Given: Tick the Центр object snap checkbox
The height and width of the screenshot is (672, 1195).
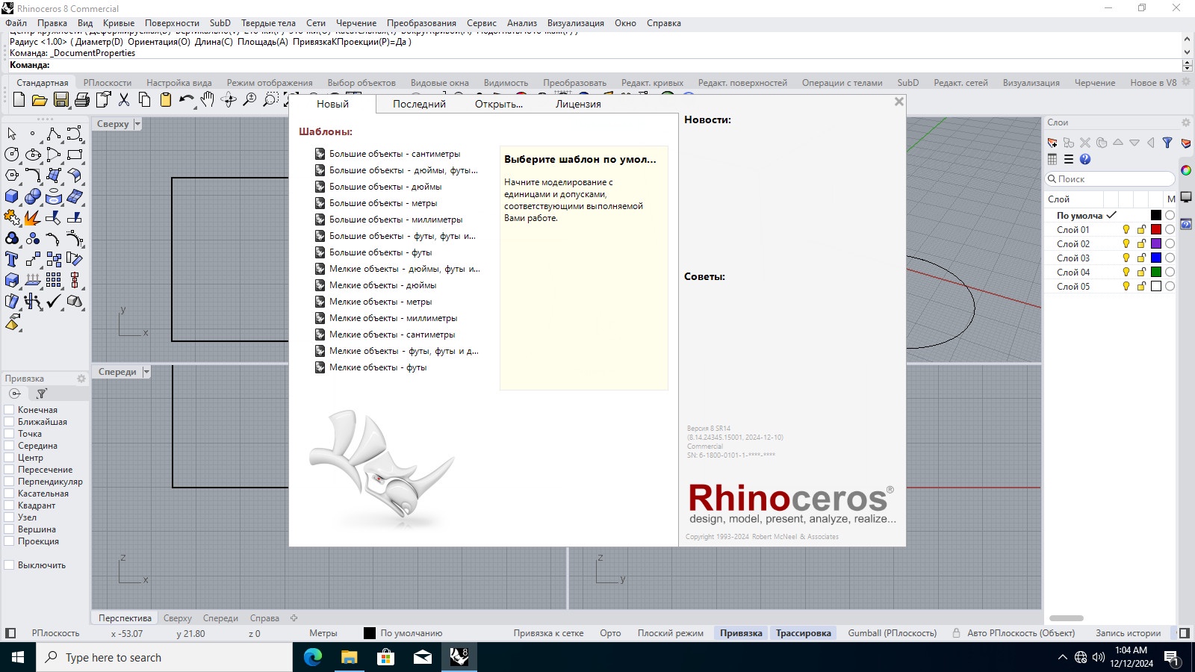Looking at the screenshot, I should (x=10, y=458).
